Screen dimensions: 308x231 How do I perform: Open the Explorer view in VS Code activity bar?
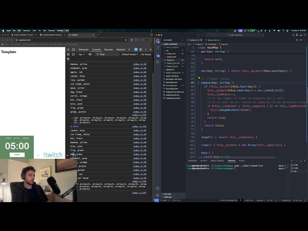(157, 41)
